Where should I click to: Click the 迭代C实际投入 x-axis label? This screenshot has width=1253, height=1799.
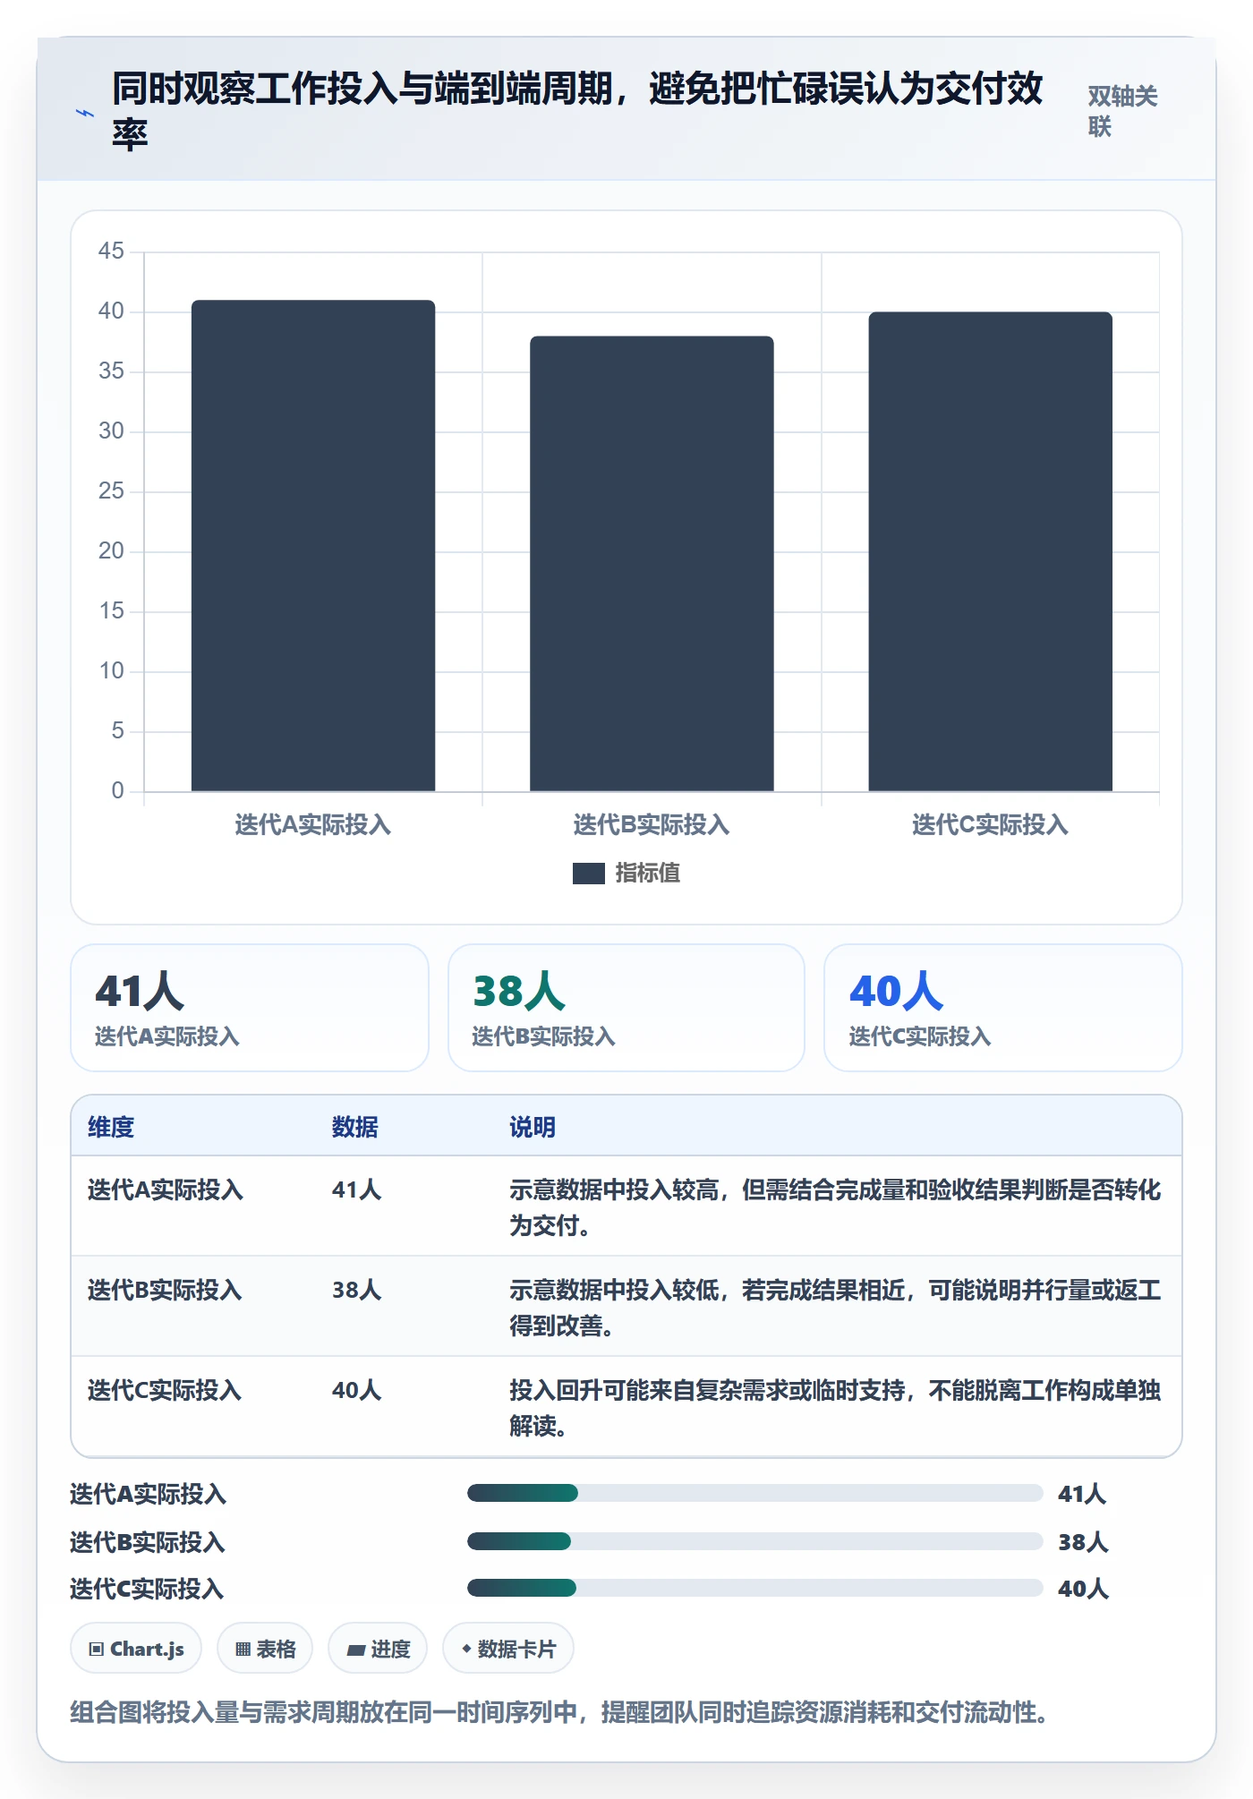pos(990,825)
